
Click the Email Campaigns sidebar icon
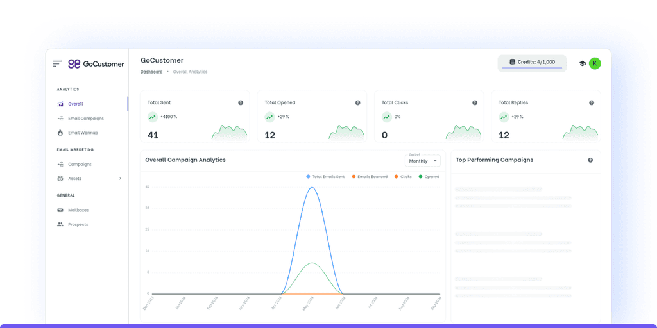click(60, 118)
